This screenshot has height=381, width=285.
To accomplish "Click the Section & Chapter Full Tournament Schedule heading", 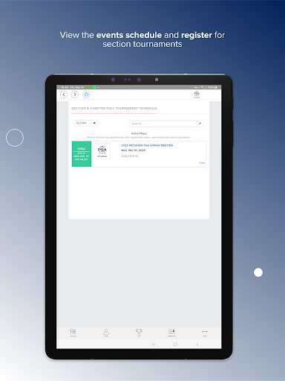I will 114,109.
